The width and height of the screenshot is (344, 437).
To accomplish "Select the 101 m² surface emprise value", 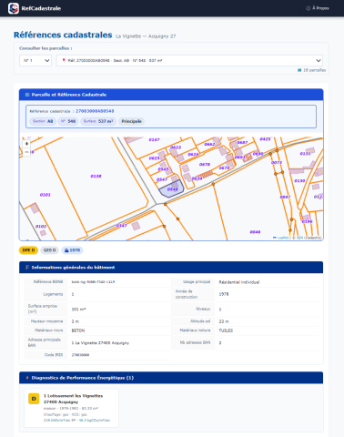I will [x=78, y=310].
